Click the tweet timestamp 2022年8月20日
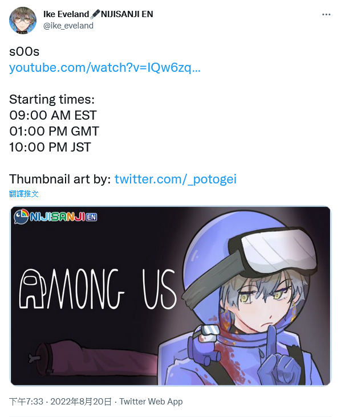This screenshot has width=341, height=417. coord(81,401)
